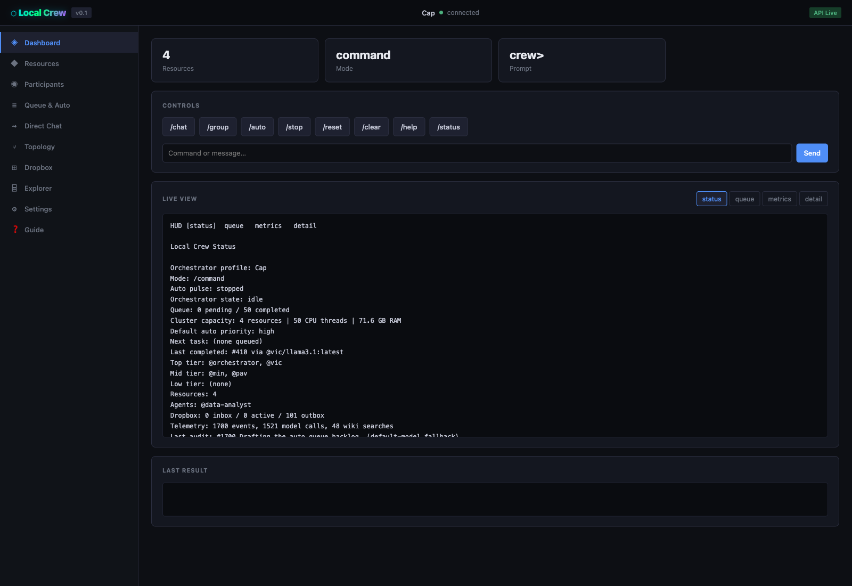This screenshot has height=586, width=852.
Task: Switch Live View to metrics tab
Action: [780, 199]
